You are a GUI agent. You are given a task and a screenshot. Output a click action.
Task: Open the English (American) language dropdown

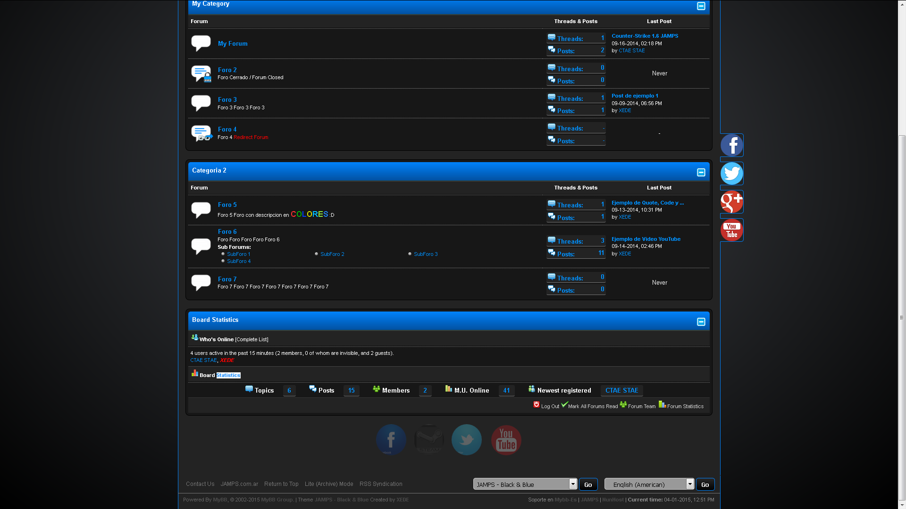pos(649,484)
